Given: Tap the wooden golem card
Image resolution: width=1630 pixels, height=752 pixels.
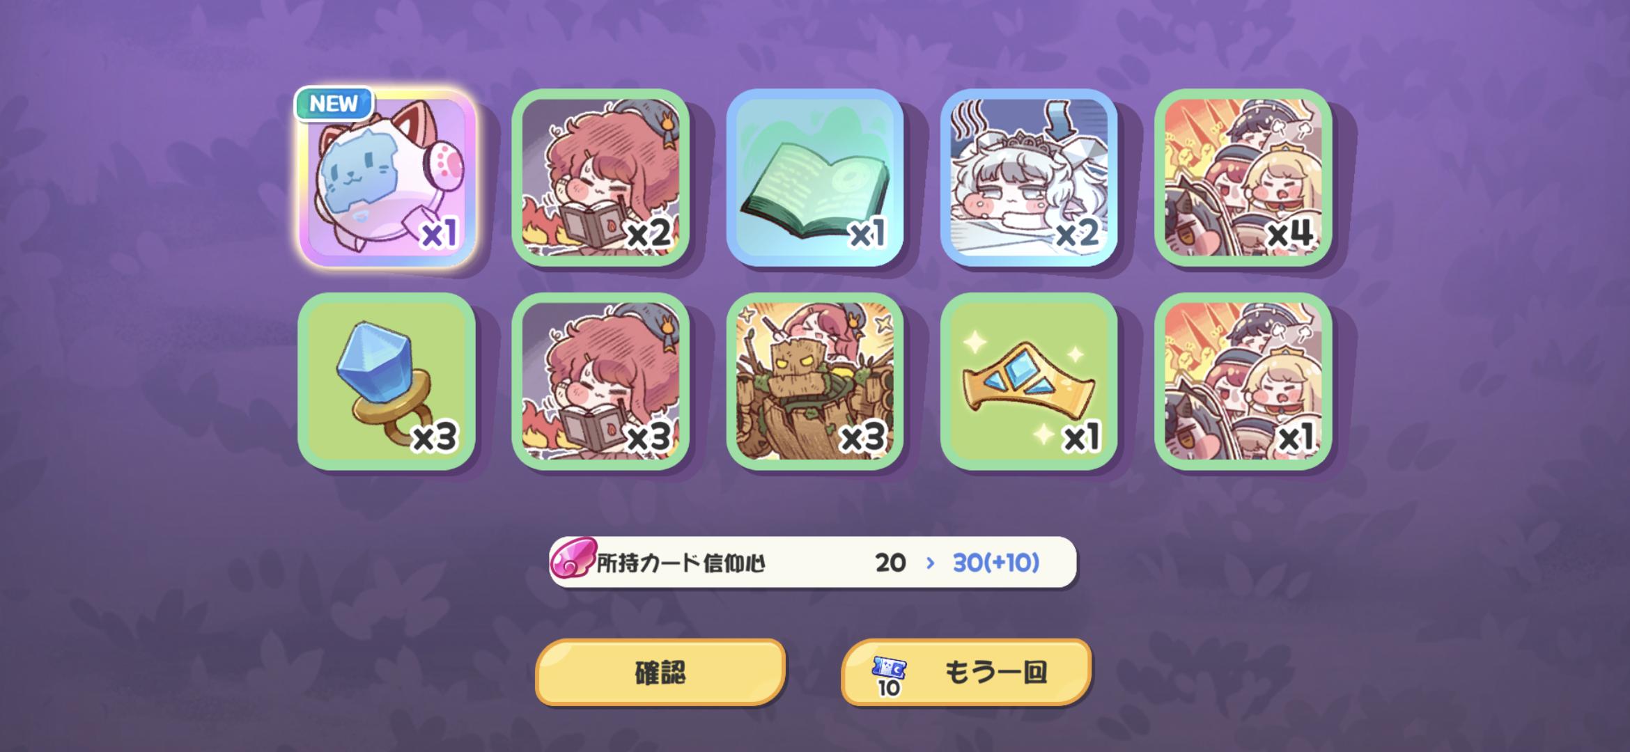Looking at the screenshot, I should (x=815, y=382).
